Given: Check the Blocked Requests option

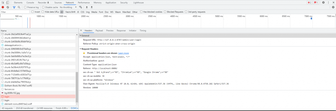Looking at the screenshot, I should tap(165, 12).
